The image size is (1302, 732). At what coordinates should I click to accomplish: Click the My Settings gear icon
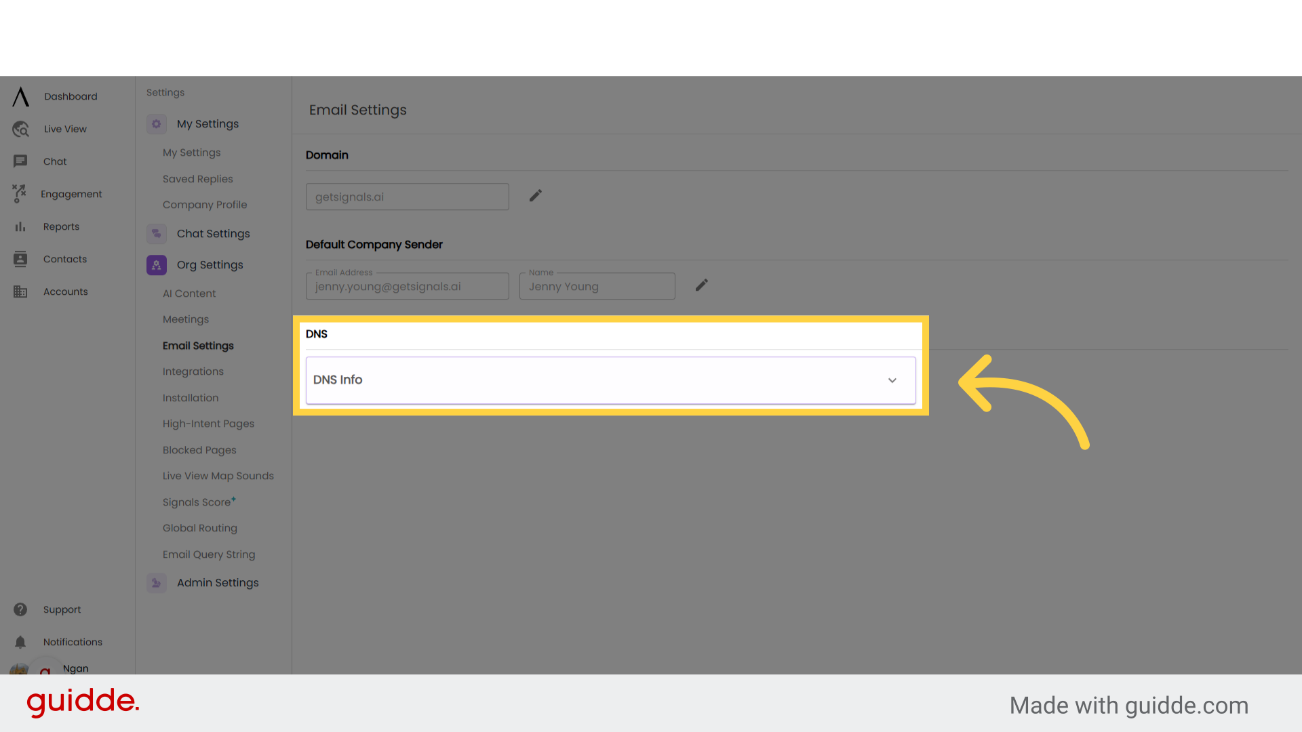pyautogui.click(x=157, y=124)
